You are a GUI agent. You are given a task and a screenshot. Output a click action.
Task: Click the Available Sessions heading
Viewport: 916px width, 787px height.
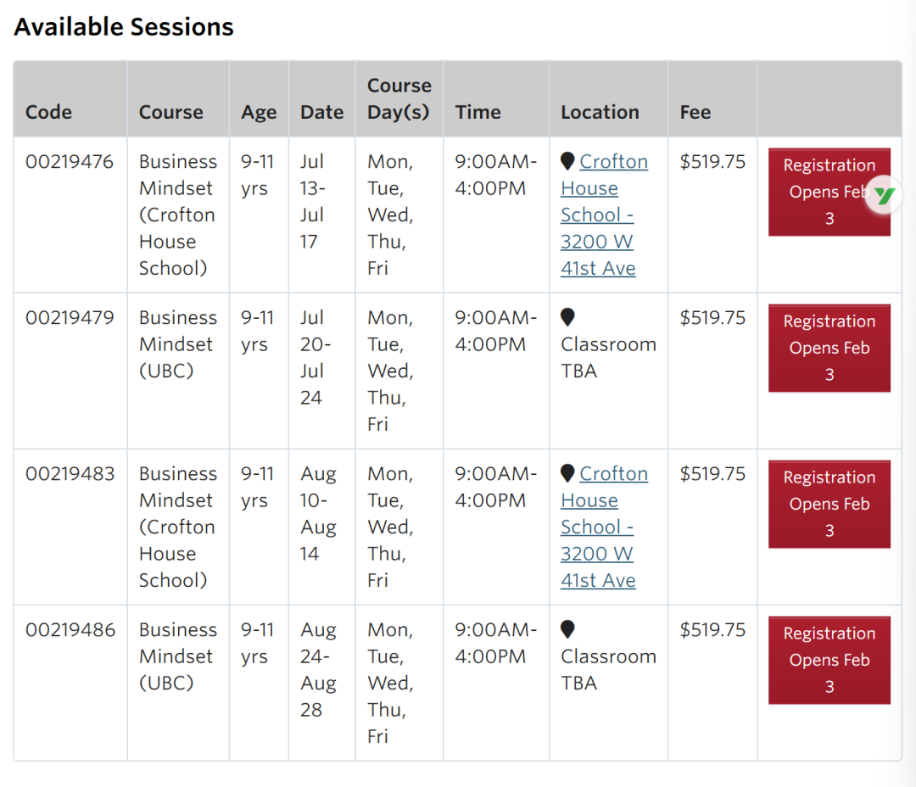point(124,27)
